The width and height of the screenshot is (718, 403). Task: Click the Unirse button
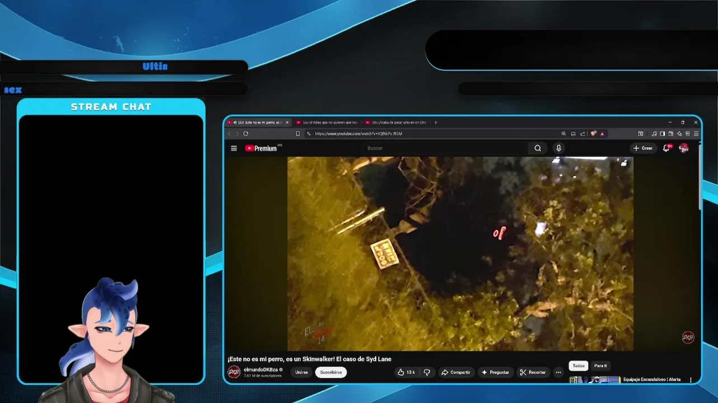pos(302,372)
